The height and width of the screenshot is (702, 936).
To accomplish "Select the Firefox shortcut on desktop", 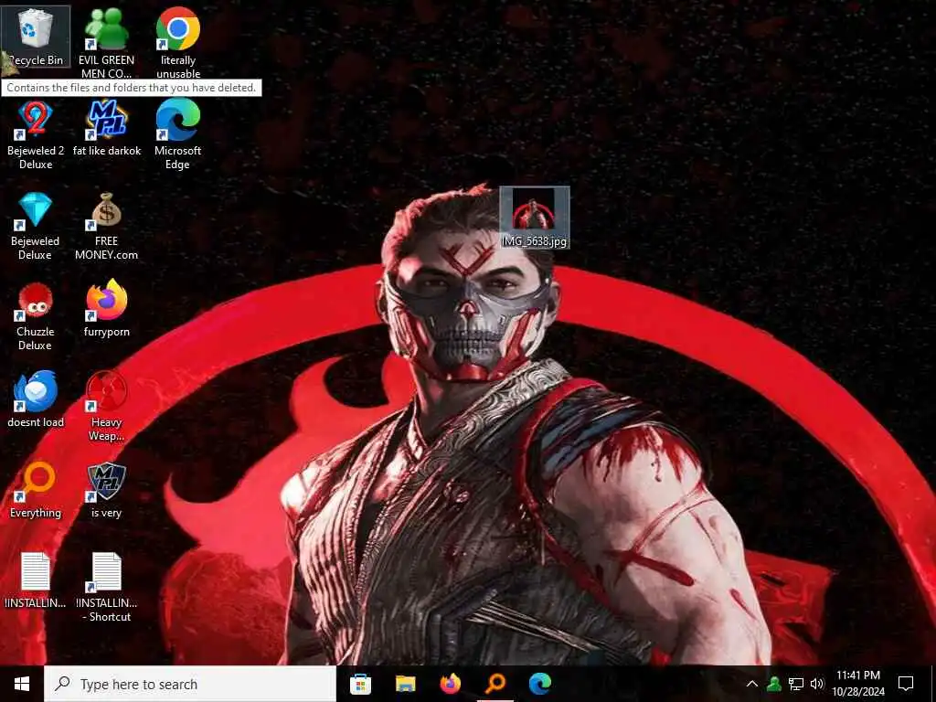I will pos(107,309).
